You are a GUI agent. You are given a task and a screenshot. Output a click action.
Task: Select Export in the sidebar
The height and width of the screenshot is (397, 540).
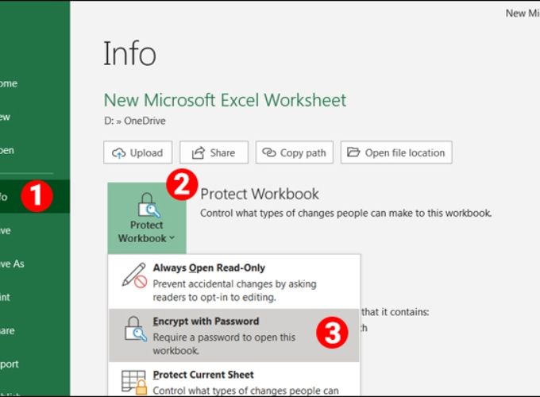[x=35, y=364]
